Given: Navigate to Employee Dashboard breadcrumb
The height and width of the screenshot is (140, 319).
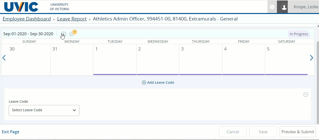Looking at the screenshot, I should [27, 19].
